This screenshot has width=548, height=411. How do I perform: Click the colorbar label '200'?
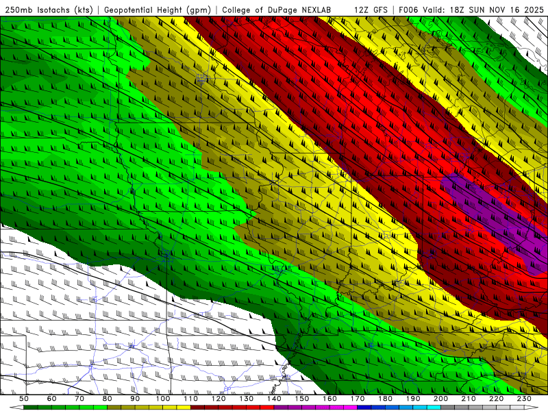pyautogui.click(x=441, y=399)
